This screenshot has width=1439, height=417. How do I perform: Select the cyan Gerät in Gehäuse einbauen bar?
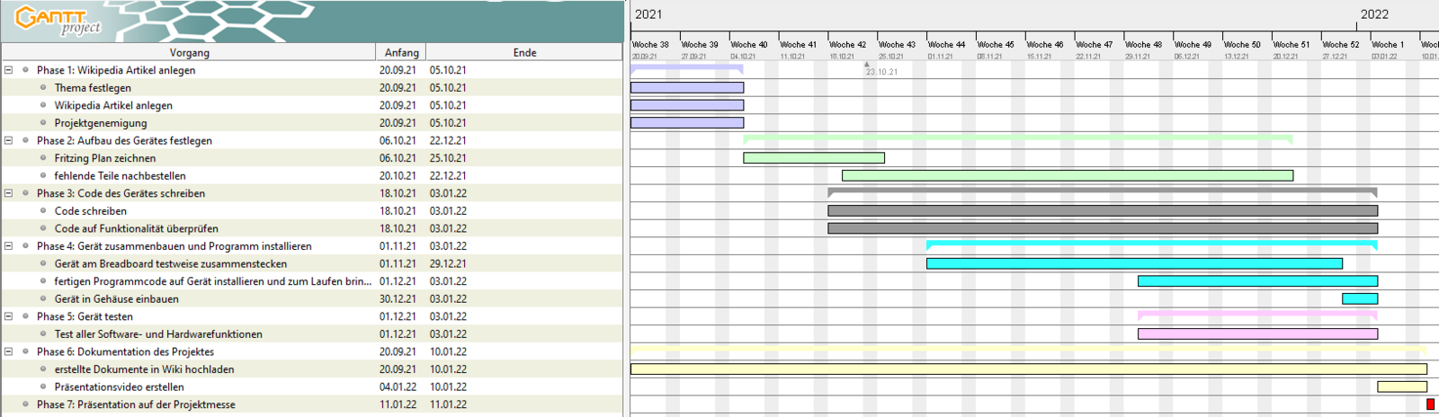click(1359, 299)
